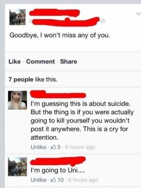Click Comment under the post
The width and height of the screenshot is (141, 188).
coord(40,62)
